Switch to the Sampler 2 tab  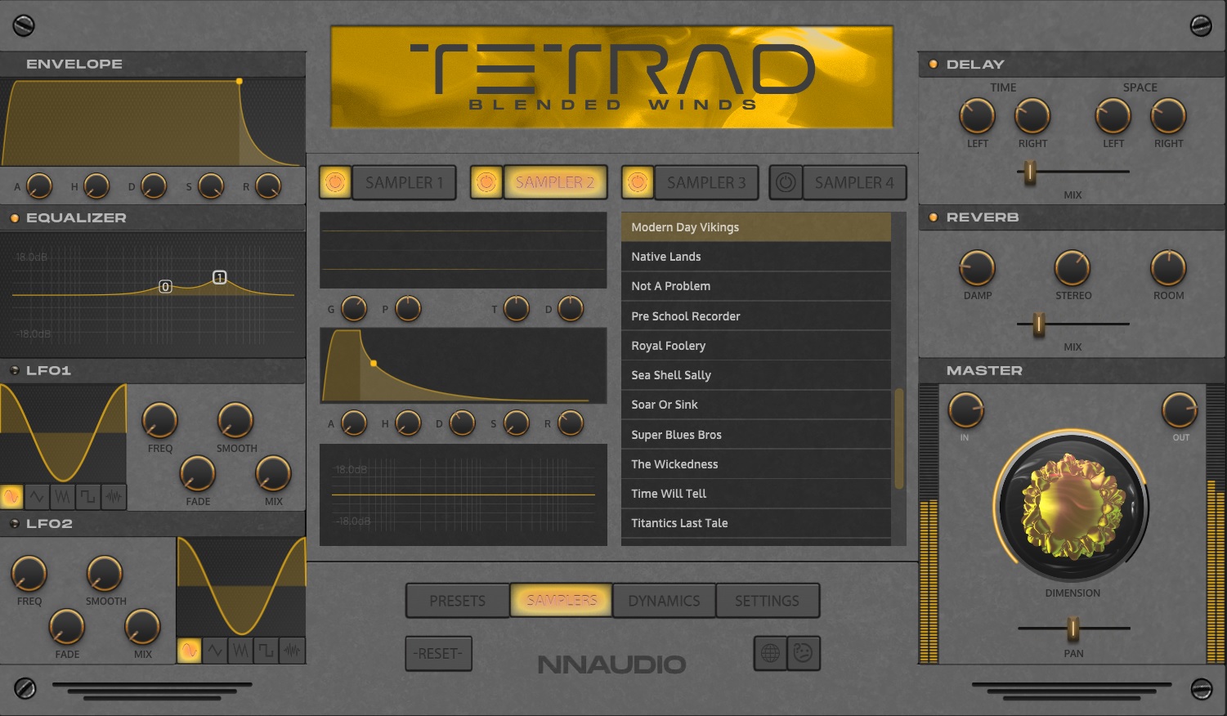(555, 182)
